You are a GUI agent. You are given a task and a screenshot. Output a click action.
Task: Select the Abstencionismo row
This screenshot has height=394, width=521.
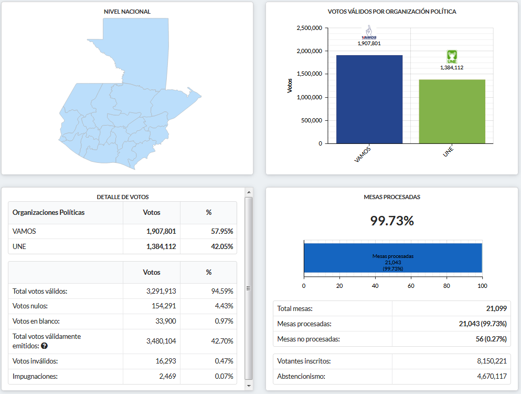coord(391,376)
